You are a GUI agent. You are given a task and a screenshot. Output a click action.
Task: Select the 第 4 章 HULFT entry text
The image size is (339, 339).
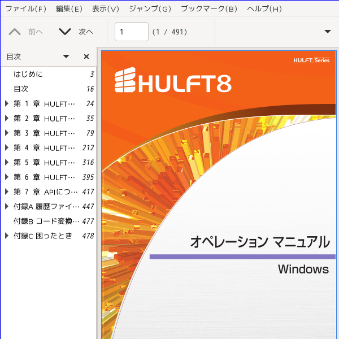point(44,148)
